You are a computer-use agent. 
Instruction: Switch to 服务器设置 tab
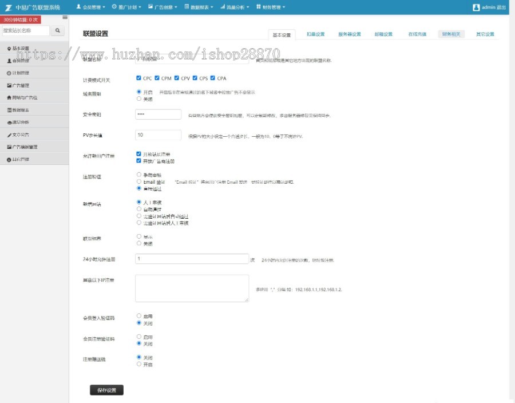(x=350, y=34)
